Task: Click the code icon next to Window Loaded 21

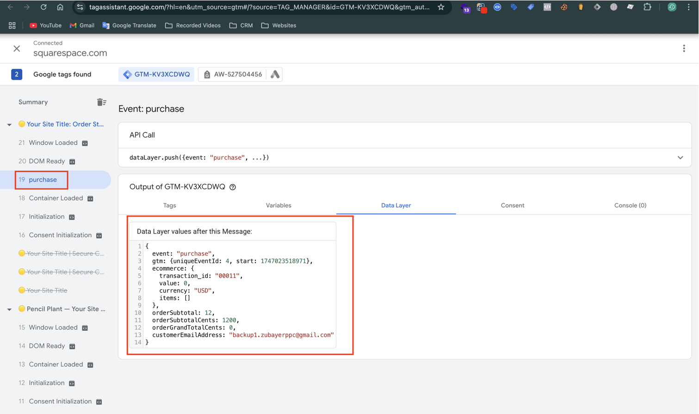Action: pyautogui.click(x=85, y=143)
